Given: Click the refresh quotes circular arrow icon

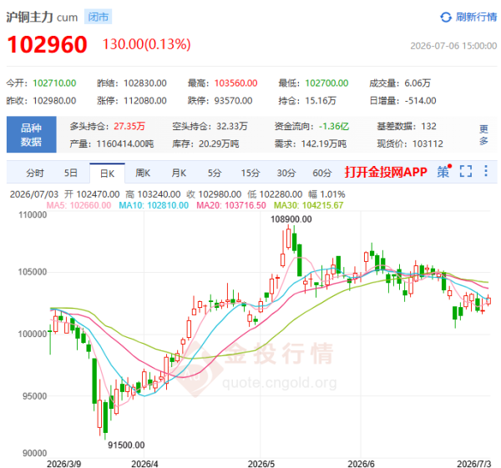Looking at the screenshot, I should click(445, 17).
